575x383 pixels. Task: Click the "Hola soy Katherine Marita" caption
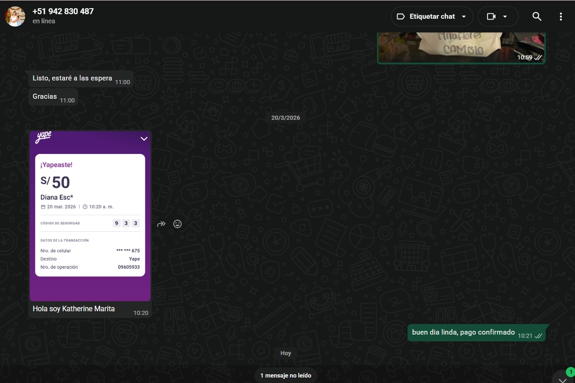74,309
